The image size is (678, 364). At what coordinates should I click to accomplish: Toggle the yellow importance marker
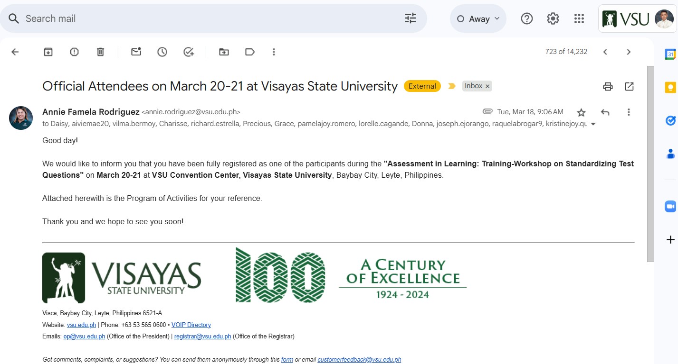point(452,86)
